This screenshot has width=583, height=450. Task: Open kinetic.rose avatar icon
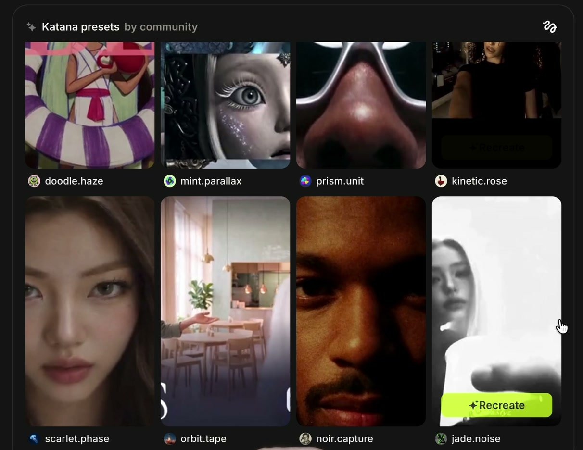[441, 181]
